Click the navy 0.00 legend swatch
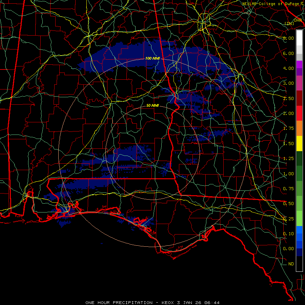This screenshot has height=305, width=305. [x=299, y=252]
